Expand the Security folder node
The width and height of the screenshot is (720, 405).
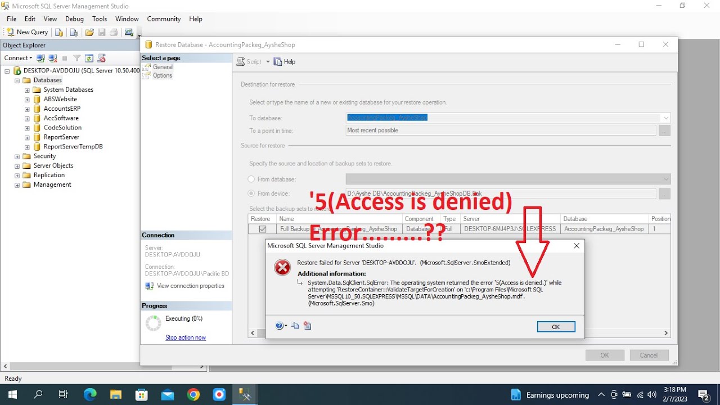coord(17,156)
